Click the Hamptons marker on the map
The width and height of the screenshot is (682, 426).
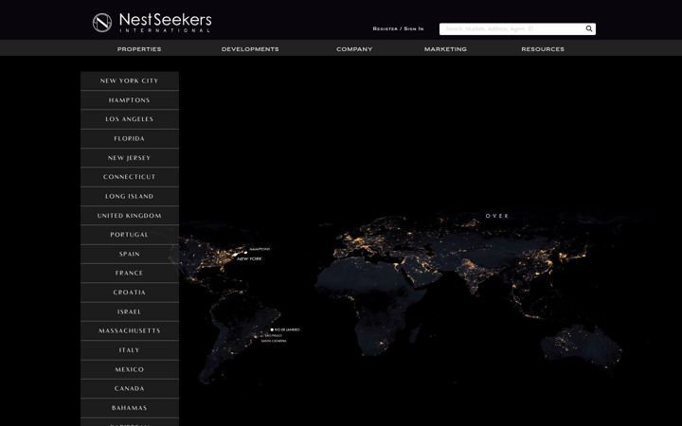click(x=245, y=252)
